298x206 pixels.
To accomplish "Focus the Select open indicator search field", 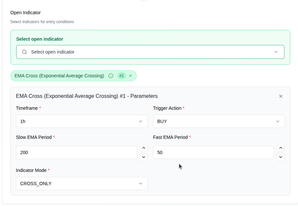I will [x=146, y=52].
